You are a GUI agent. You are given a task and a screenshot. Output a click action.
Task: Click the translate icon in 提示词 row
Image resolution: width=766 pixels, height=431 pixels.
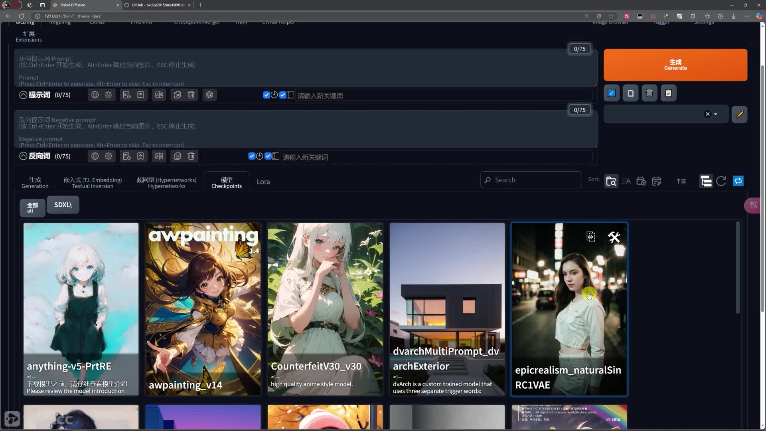(159, 95)
